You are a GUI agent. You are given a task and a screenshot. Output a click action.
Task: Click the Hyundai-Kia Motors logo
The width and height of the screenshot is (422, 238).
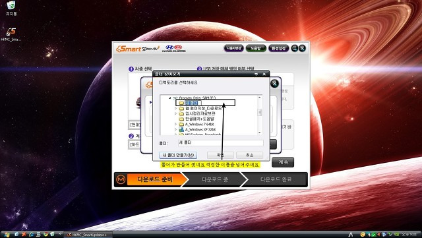[x=174, y=49]
